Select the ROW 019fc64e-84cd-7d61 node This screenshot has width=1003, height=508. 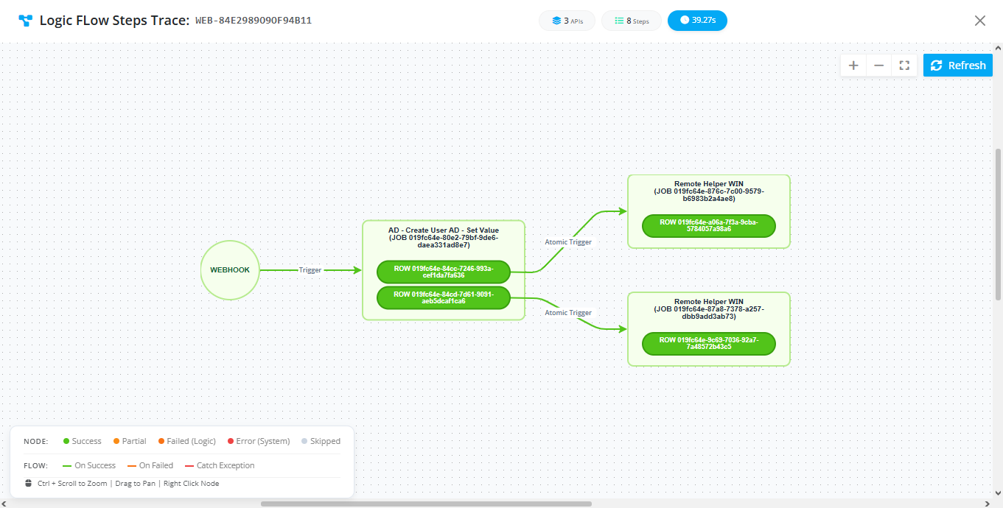(444, 297)
